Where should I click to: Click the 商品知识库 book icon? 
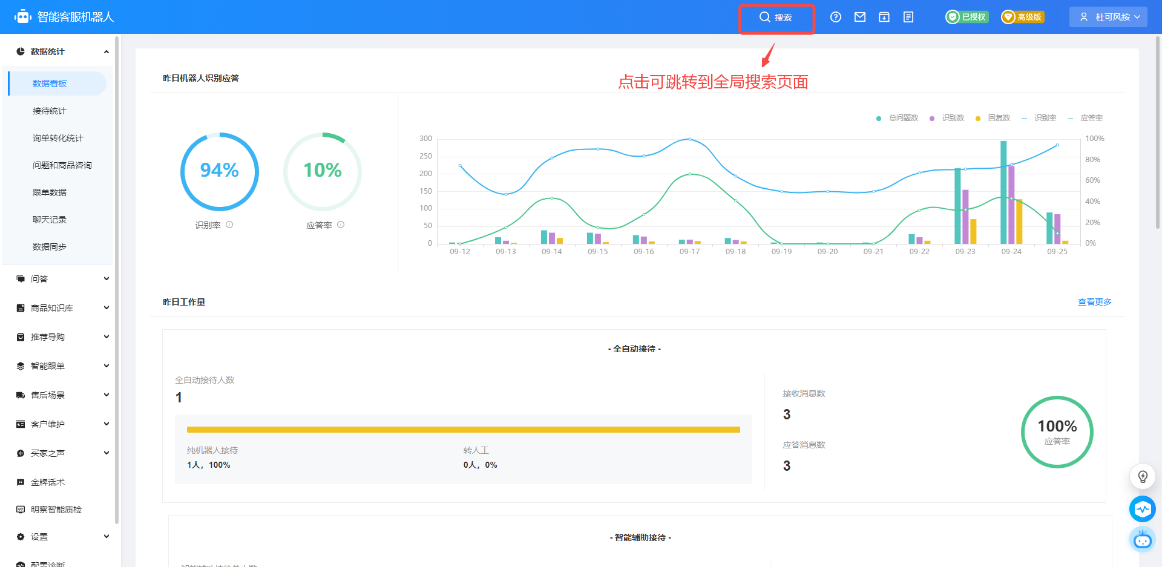21,308
